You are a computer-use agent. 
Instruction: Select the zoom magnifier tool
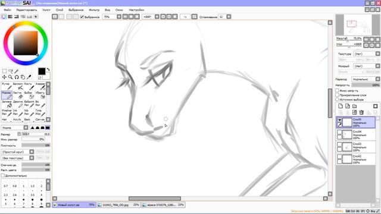click(x=11, y=77)
